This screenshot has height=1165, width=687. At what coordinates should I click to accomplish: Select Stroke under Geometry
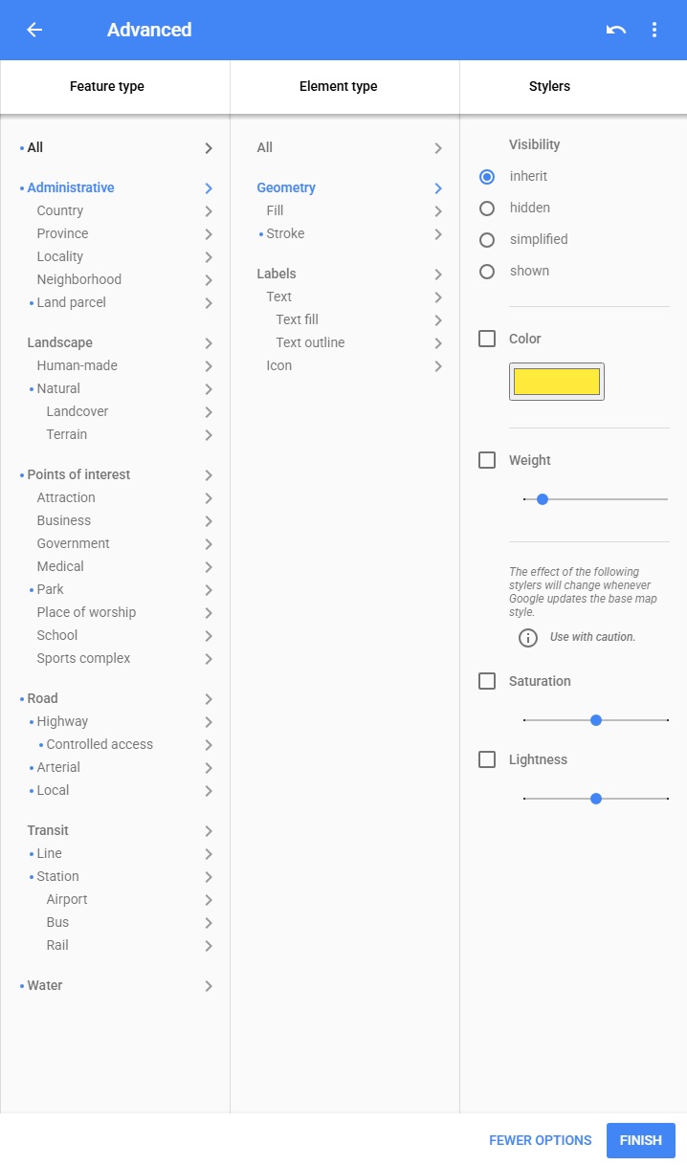tap(285, 233)
